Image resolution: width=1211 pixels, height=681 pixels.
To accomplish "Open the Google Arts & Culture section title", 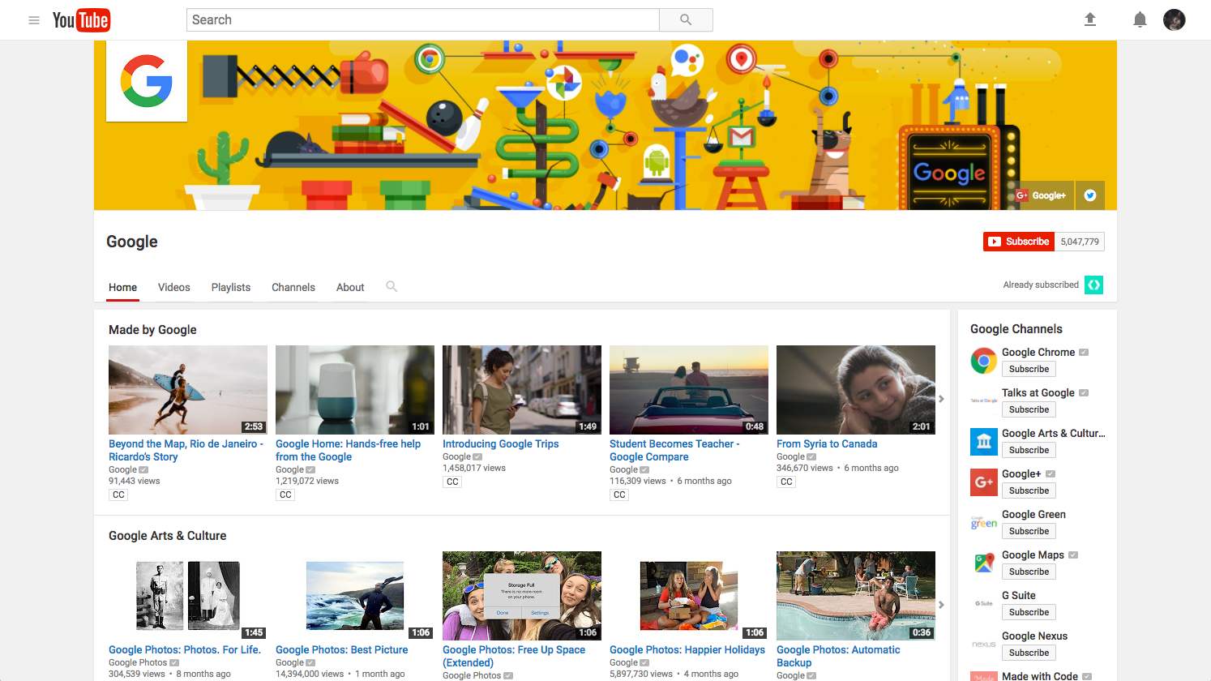I will click(168, 536).
